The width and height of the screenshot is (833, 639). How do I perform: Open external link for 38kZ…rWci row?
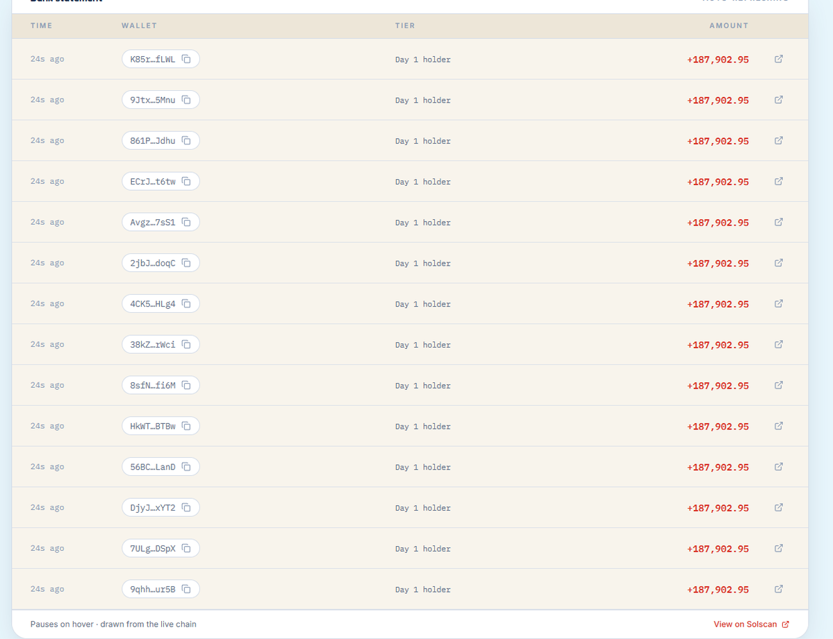[x=779, y=344]
